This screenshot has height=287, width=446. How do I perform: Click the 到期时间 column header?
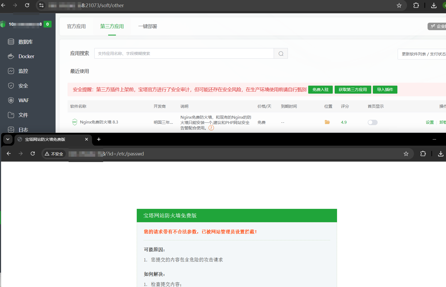(x=289, y=106)
